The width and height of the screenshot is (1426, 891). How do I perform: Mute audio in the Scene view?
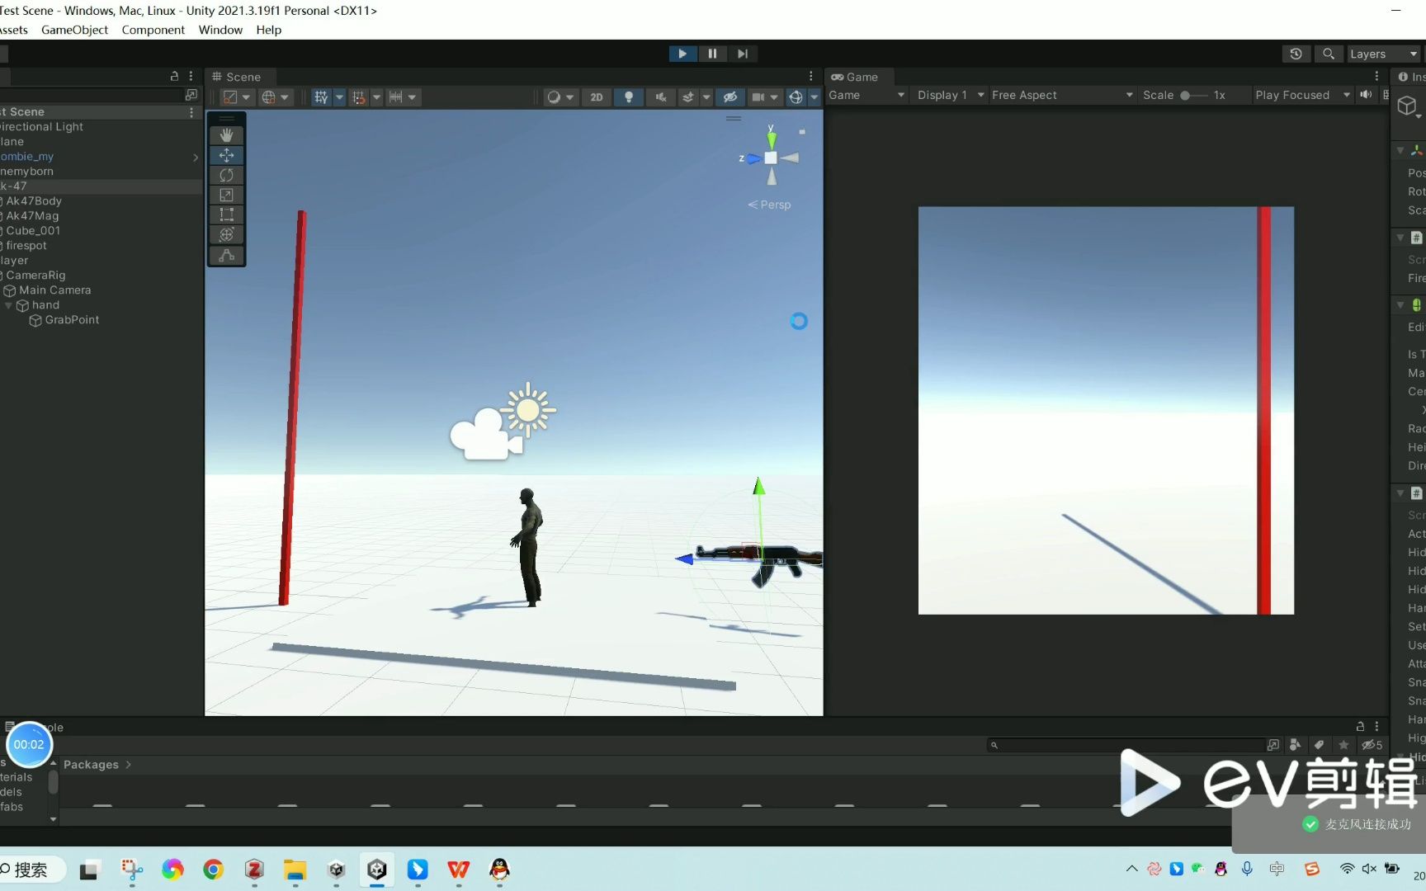click(660, 97)
